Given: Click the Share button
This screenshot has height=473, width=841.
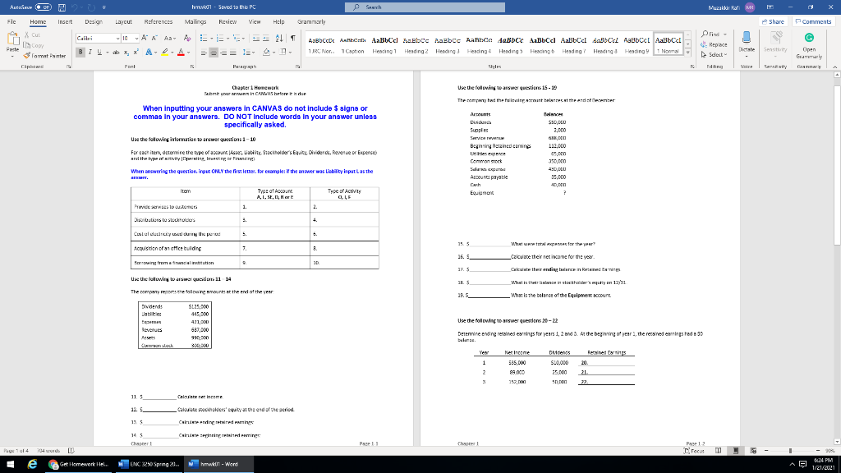Looking at the screenshot, I should (773, 22).
